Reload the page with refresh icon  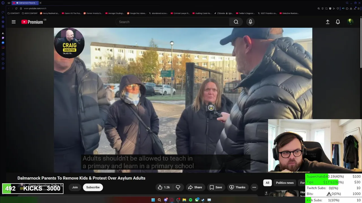16,8
